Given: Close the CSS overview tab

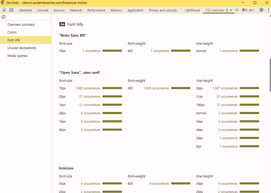Looking at the screenshot, I should point(231,10).
